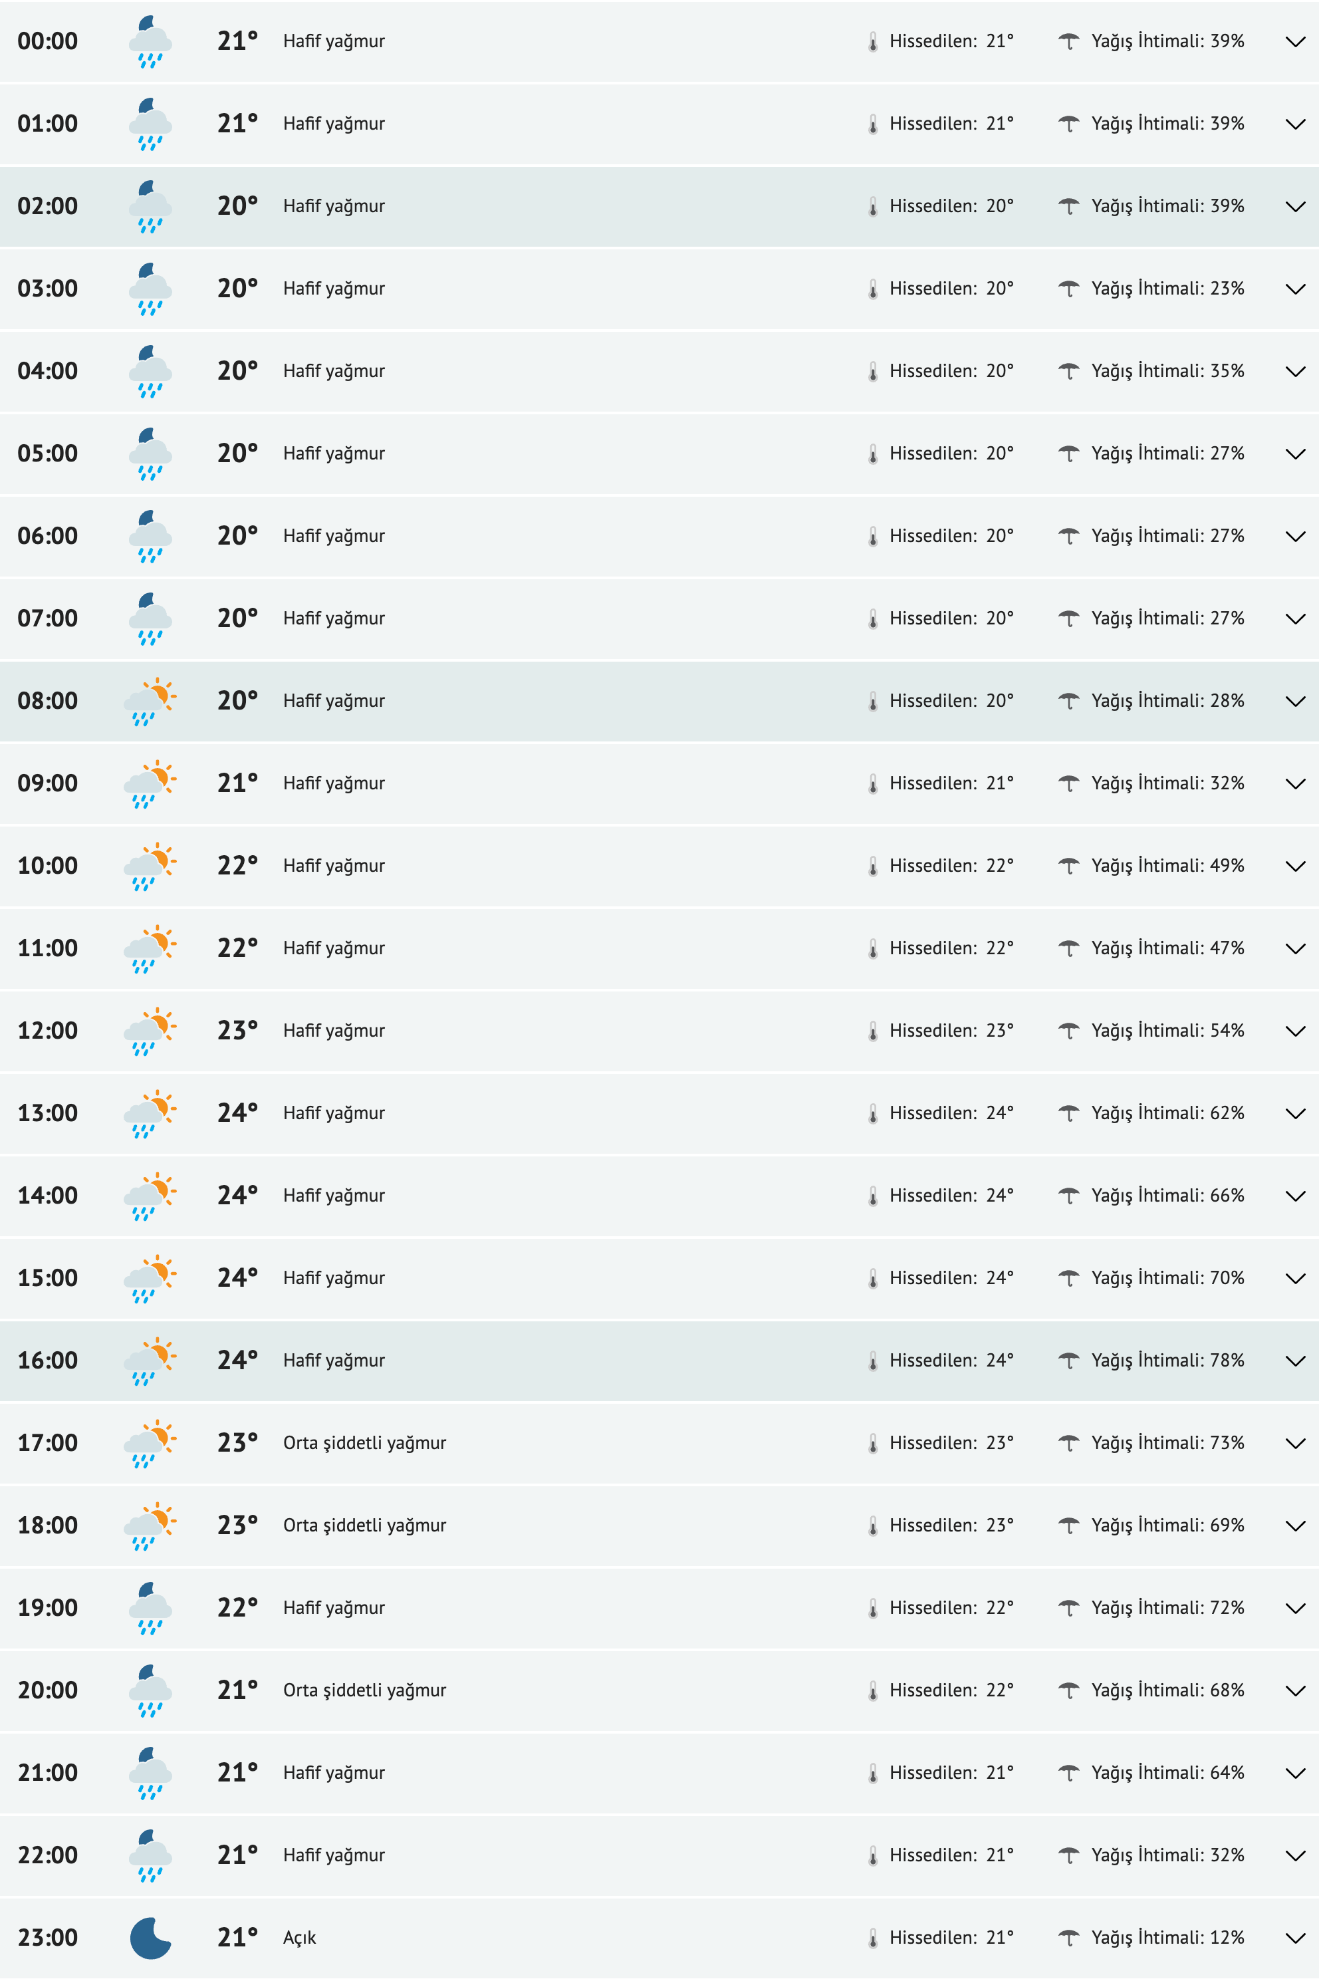
Task: Click the clear moon icon at 23:00
Action: (150, 1938)
